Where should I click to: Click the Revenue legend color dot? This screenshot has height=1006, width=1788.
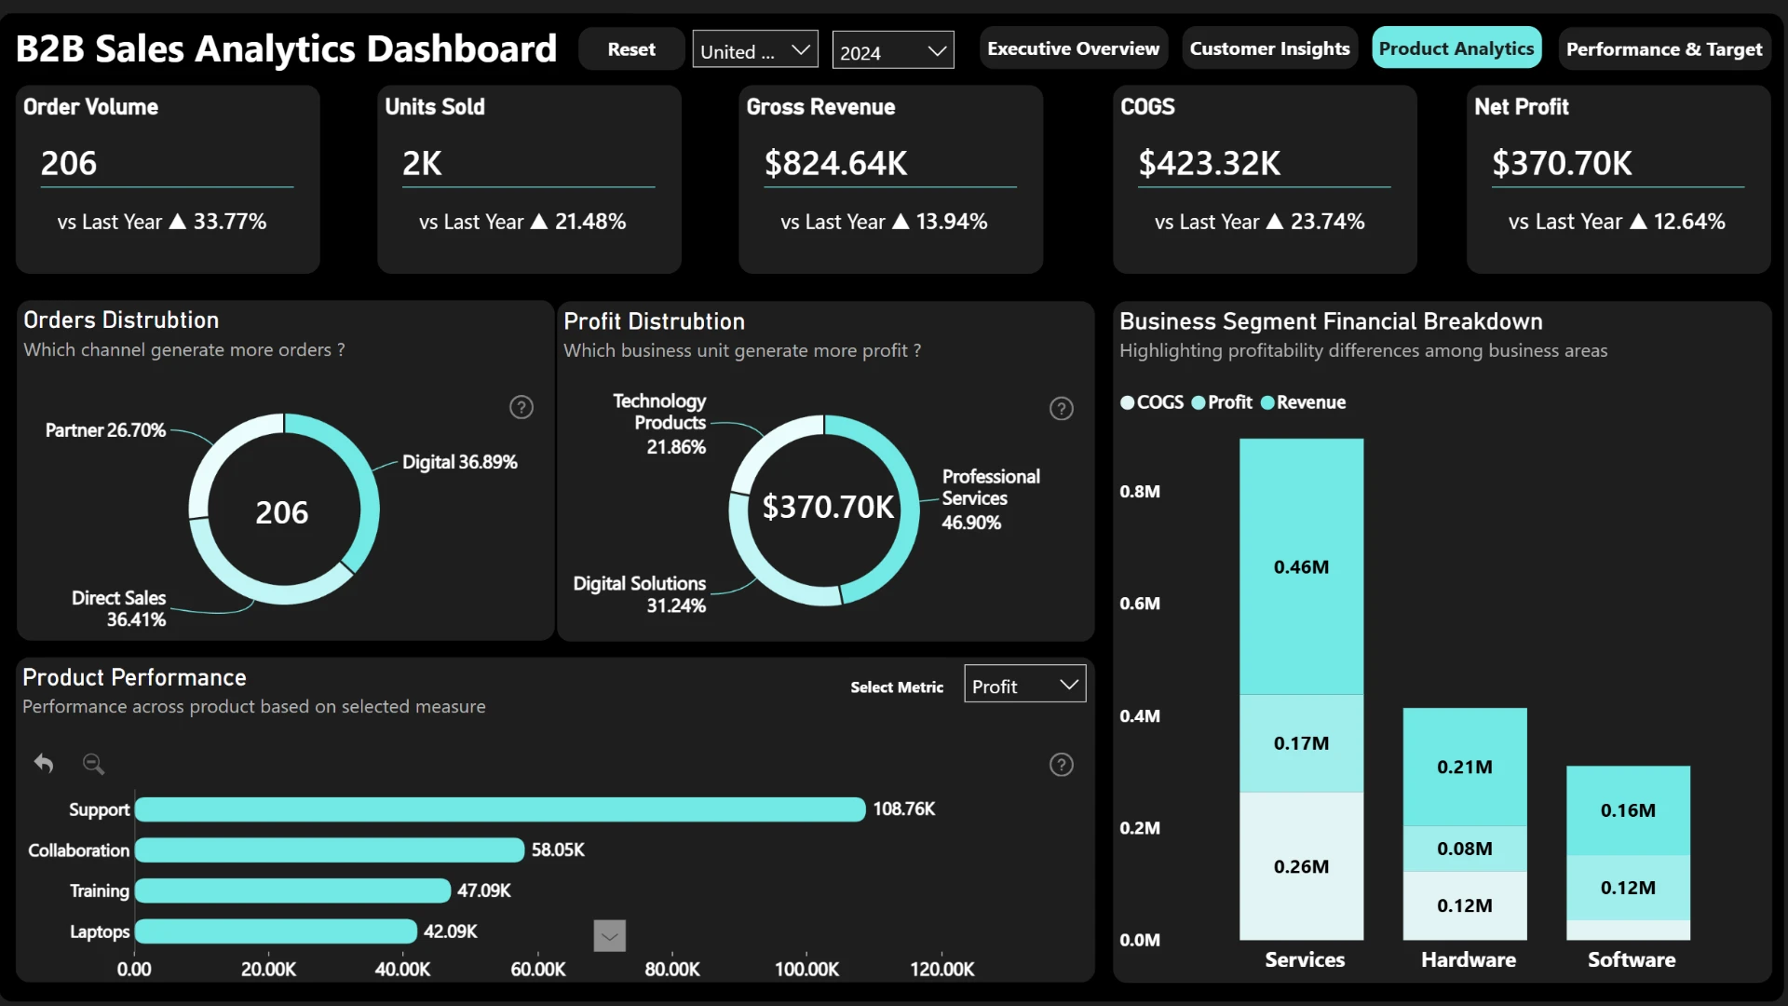1267,402
